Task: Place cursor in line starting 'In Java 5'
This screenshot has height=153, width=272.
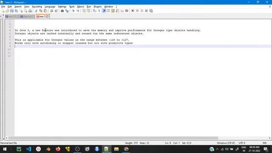Action: (108, 30)
